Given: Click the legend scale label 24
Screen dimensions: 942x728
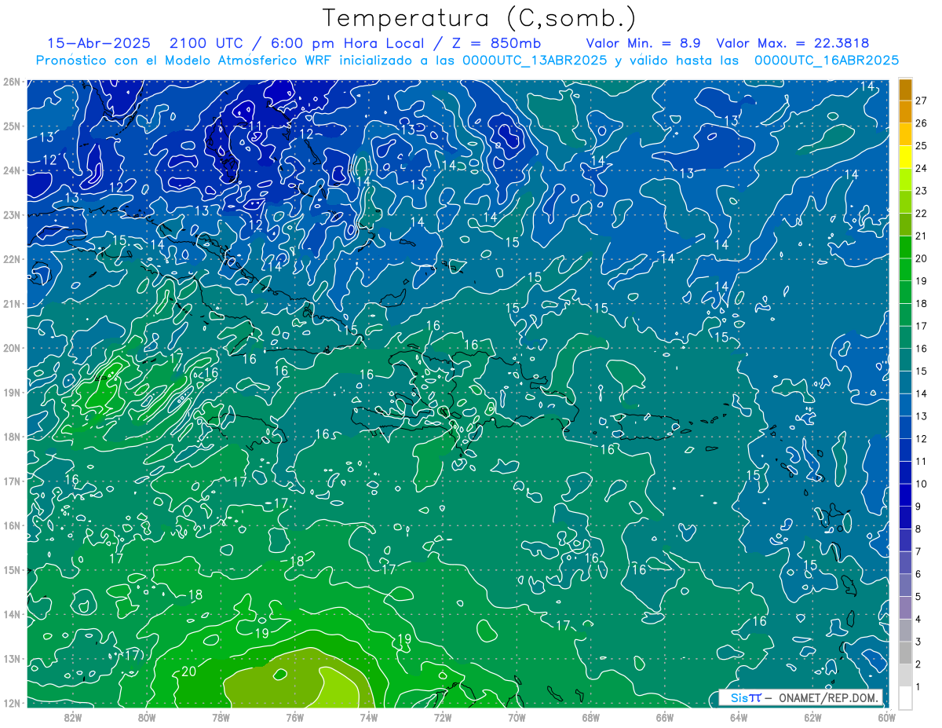Looking at the screenshot, I should click(x=922, y=168).
